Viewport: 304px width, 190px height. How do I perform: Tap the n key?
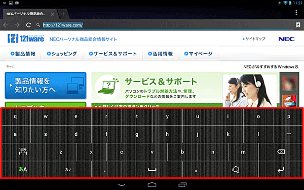click(x=213, y=152)
